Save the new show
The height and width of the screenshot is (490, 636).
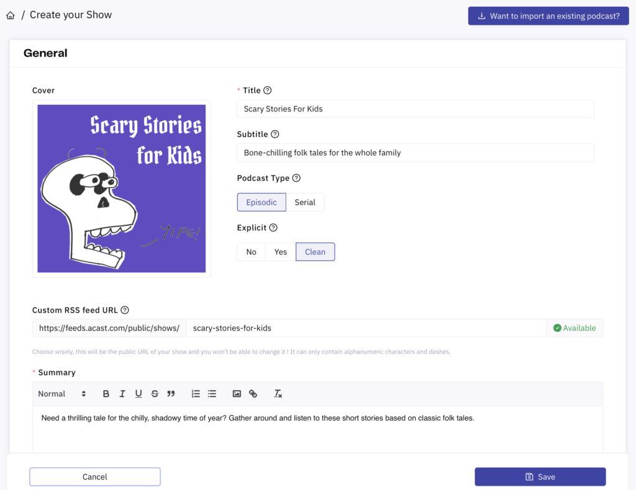coord(540,476)
